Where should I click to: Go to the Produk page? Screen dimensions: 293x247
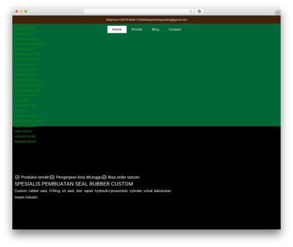click(137, 29)
